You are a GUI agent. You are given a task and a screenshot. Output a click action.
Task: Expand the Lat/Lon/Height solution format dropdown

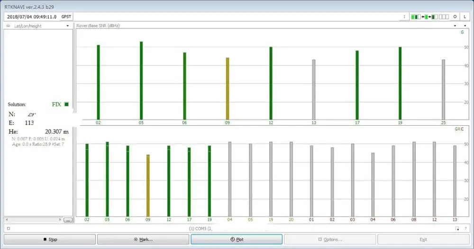click(67, 26)
